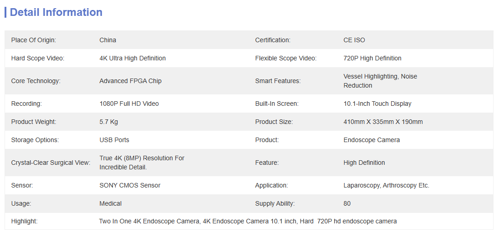Image resolution: width=499 pixels, height=232 pixels.
Task: Click the 1080P Full HD Video value
Action: coord(129,104)
